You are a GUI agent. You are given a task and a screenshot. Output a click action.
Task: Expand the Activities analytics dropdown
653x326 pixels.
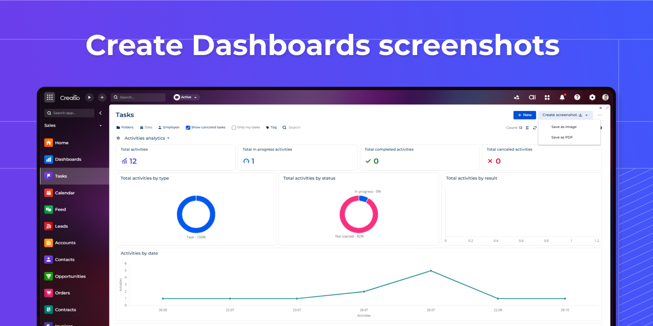pos(168,138)
